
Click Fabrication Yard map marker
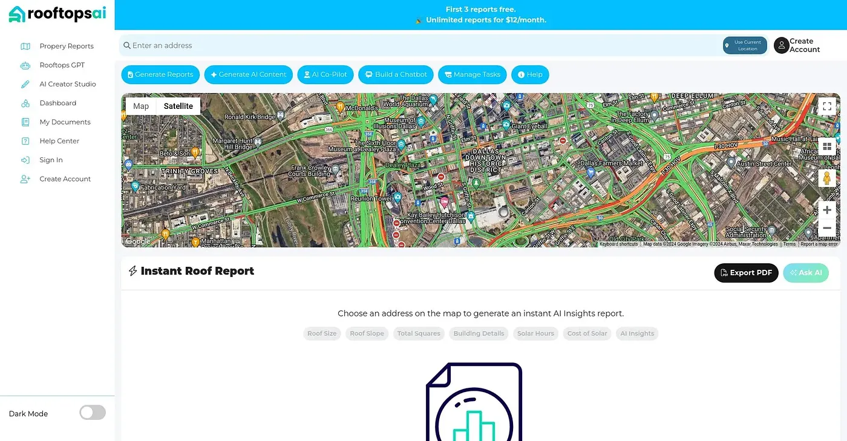(x=134, y=186)
